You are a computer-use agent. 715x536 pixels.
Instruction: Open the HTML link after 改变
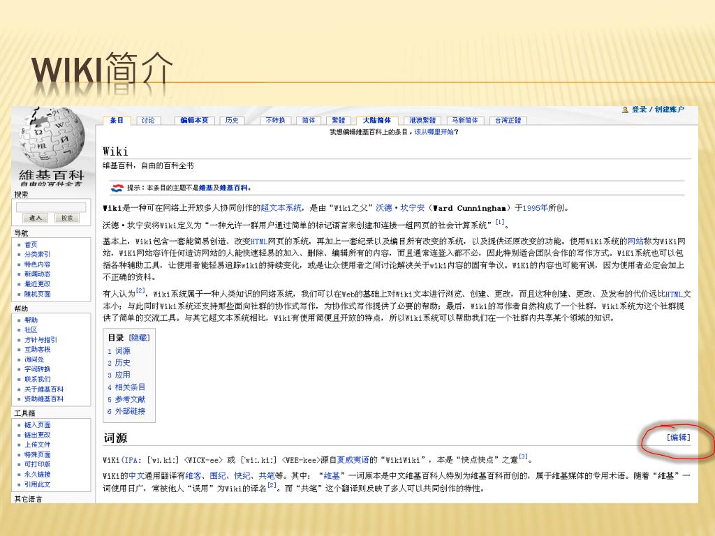pyautogui.click(x=259, y=241)
